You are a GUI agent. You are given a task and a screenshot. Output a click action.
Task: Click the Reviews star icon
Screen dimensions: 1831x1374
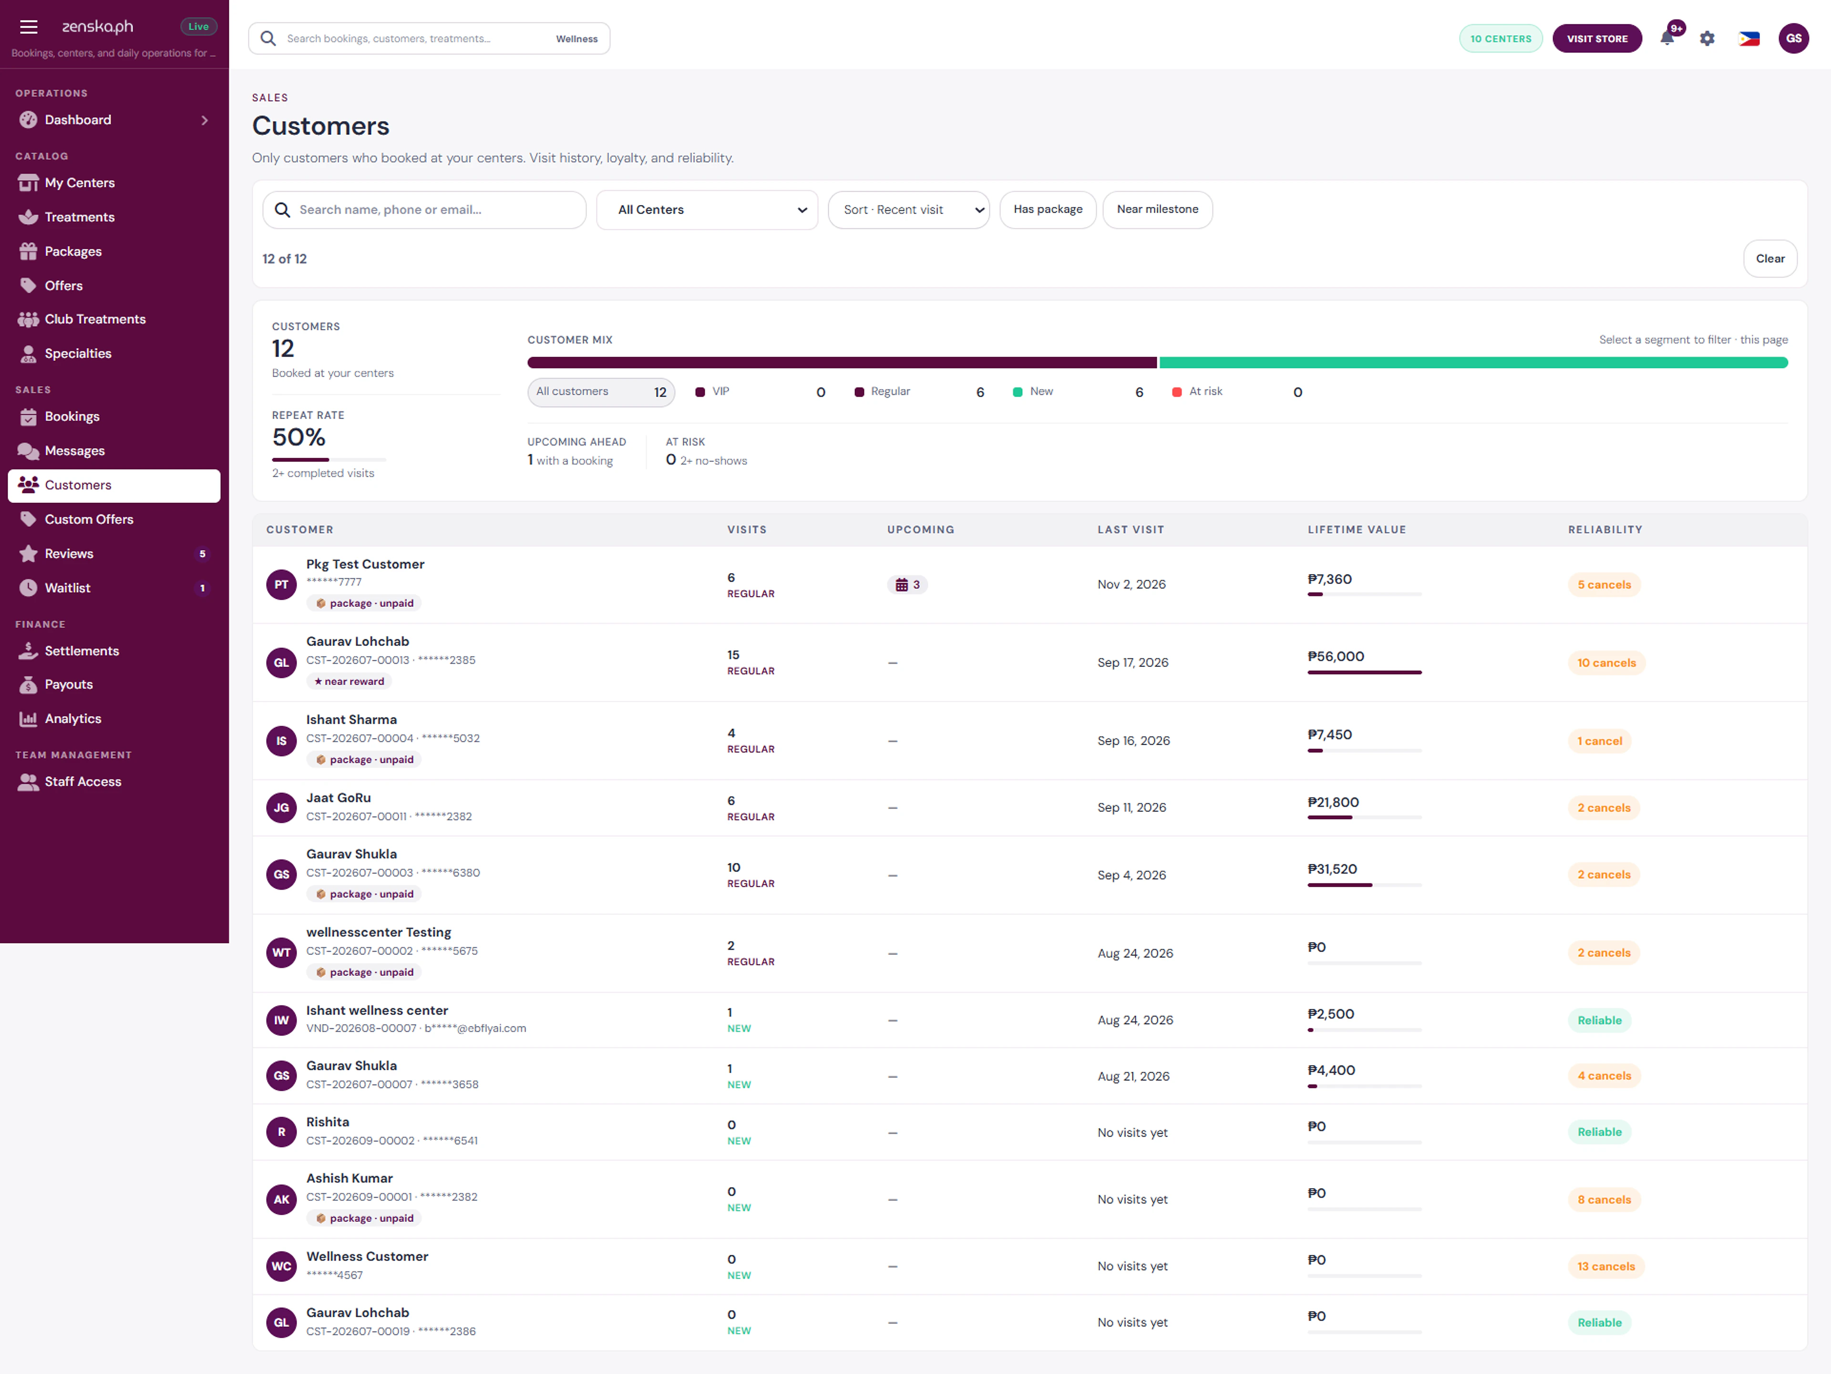click(28, 554)
